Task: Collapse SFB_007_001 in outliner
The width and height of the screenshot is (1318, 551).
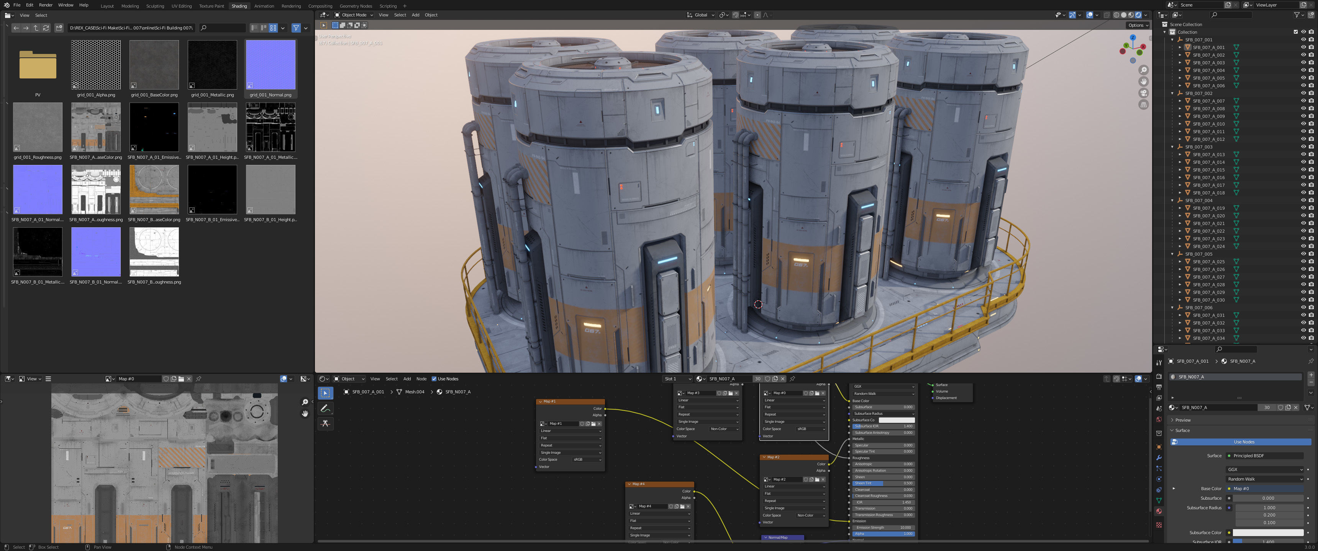Action: pyautogui.click(x=1173, y=39)
